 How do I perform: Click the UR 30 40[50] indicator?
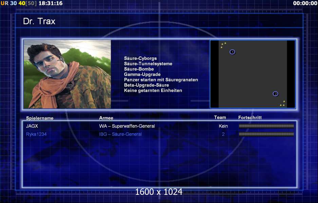(x=19, y=3)
